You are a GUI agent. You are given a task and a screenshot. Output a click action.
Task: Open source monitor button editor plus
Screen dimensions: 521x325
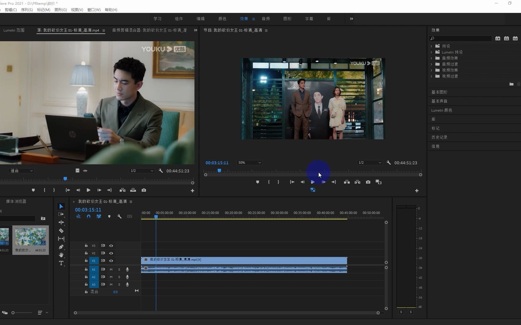coord(192,190)
